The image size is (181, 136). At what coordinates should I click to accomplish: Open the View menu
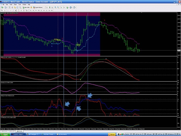[7, 5]
